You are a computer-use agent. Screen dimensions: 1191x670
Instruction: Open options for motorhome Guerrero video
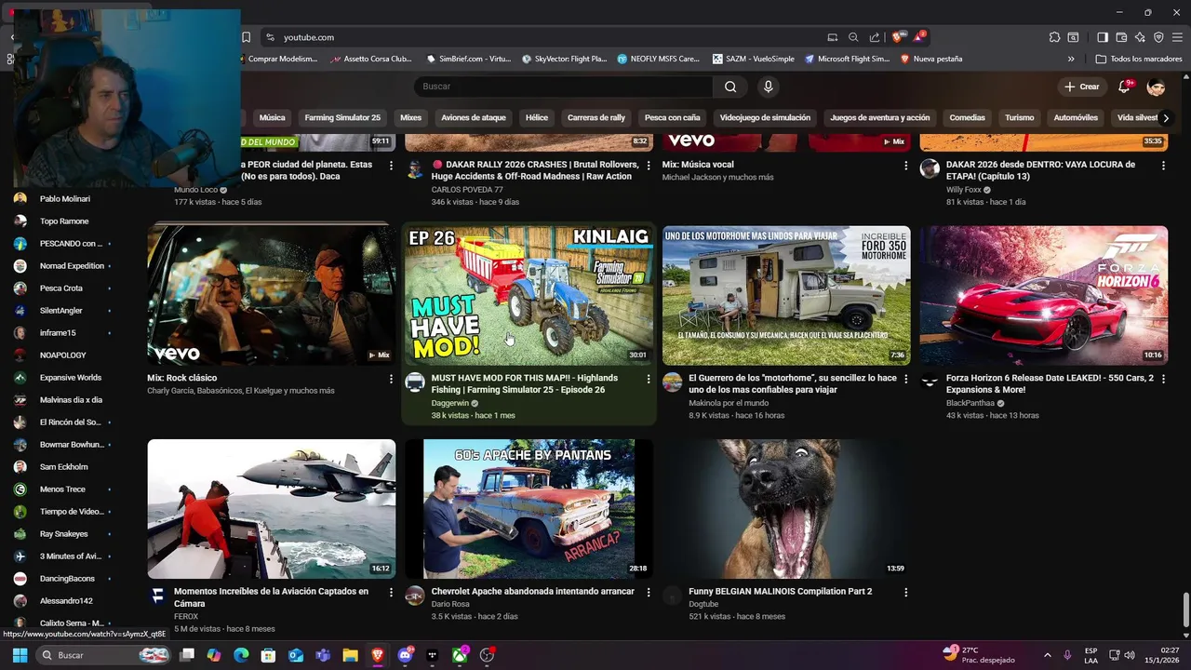point(905,379)
